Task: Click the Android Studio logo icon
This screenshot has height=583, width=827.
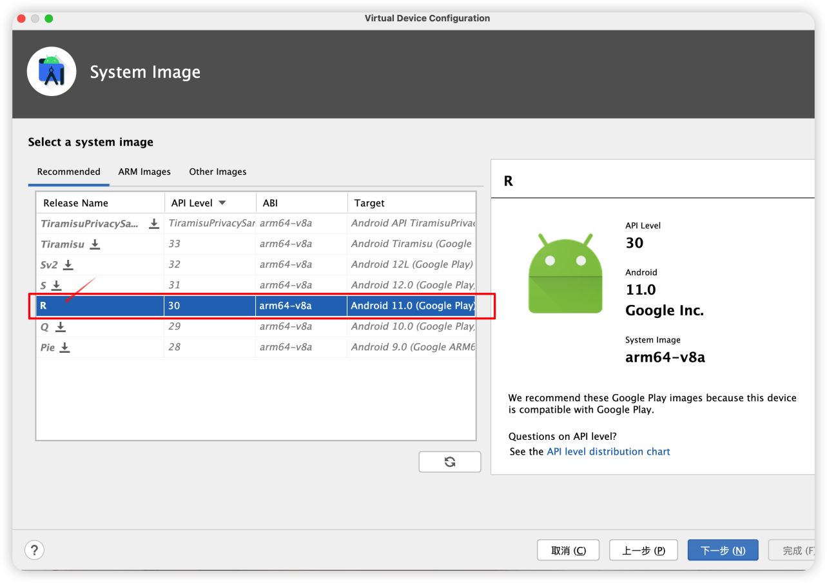Action: click(52, 72)
